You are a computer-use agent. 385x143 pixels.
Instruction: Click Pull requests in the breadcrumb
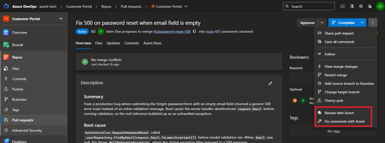131,6
